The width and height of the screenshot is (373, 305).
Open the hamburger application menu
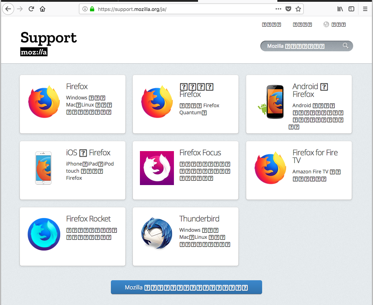pos(365,9)
